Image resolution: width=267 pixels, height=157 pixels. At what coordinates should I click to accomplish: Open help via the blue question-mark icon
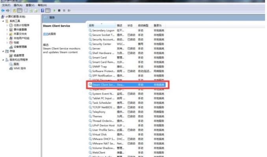(43, 11)
